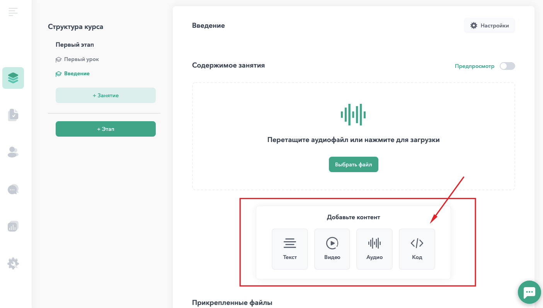This screenshot has width=543, height=308.
Task: Add a Текст content block
Action: tap(290, 249)
